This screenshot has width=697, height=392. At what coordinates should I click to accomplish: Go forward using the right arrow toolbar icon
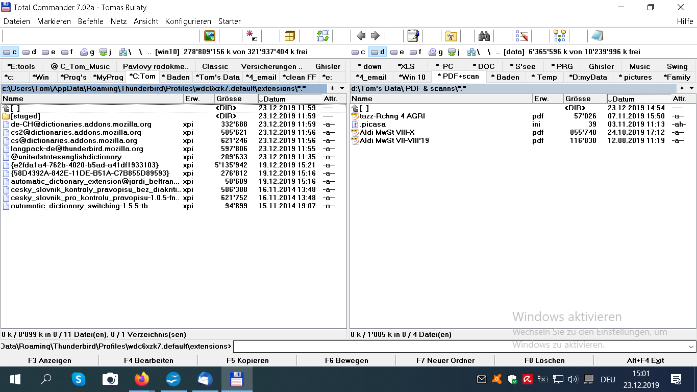pyautogui.click(x=375, y=36)
